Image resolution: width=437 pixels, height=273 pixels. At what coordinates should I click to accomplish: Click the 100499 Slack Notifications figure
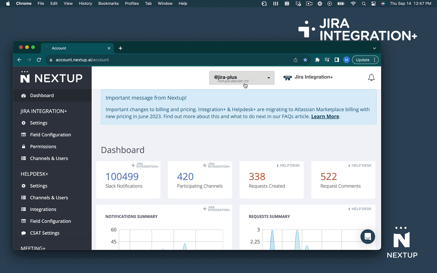pos(122,177)
